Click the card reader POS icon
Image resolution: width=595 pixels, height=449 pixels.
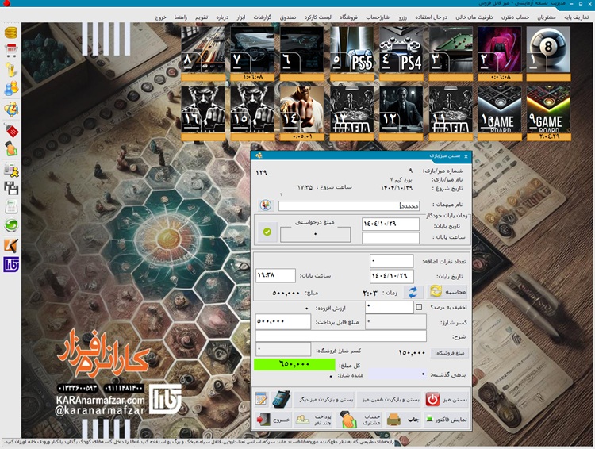coord(281,399)
